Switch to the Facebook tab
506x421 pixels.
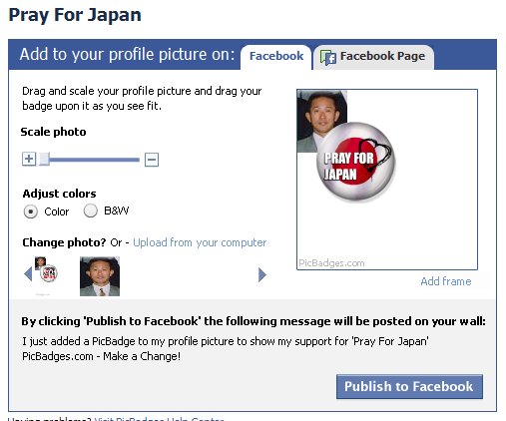(x=276, y=57)
